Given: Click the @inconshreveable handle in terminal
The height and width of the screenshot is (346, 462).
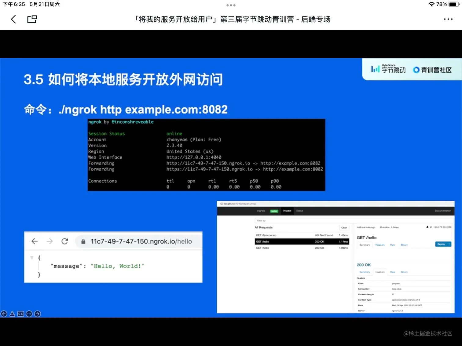Looking at the screenshot, I should [133, 122].
